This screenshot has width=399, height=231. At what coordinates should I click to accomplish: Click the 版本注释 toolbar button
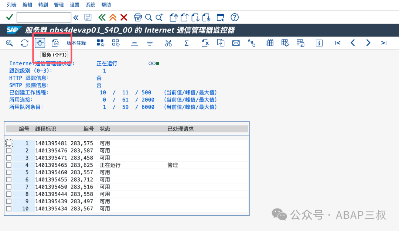click(x=76, y=43)
